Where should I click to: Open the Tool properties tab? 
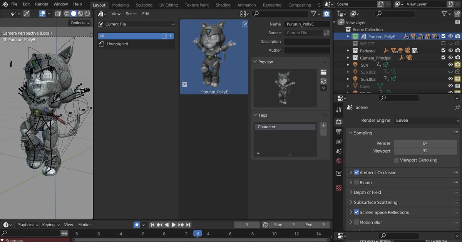click(339, 110)
